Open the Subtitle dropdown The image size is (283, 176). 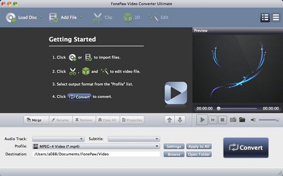(134, 139)
